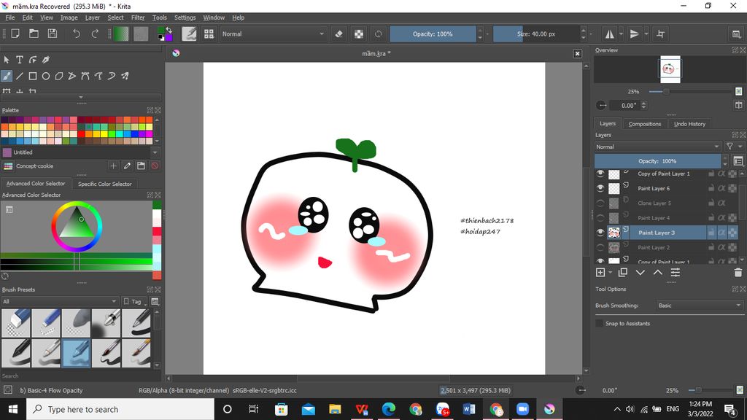Select the Bezier Curve tool
Viewport: 747px width, 420px height.
pos(85,76)
